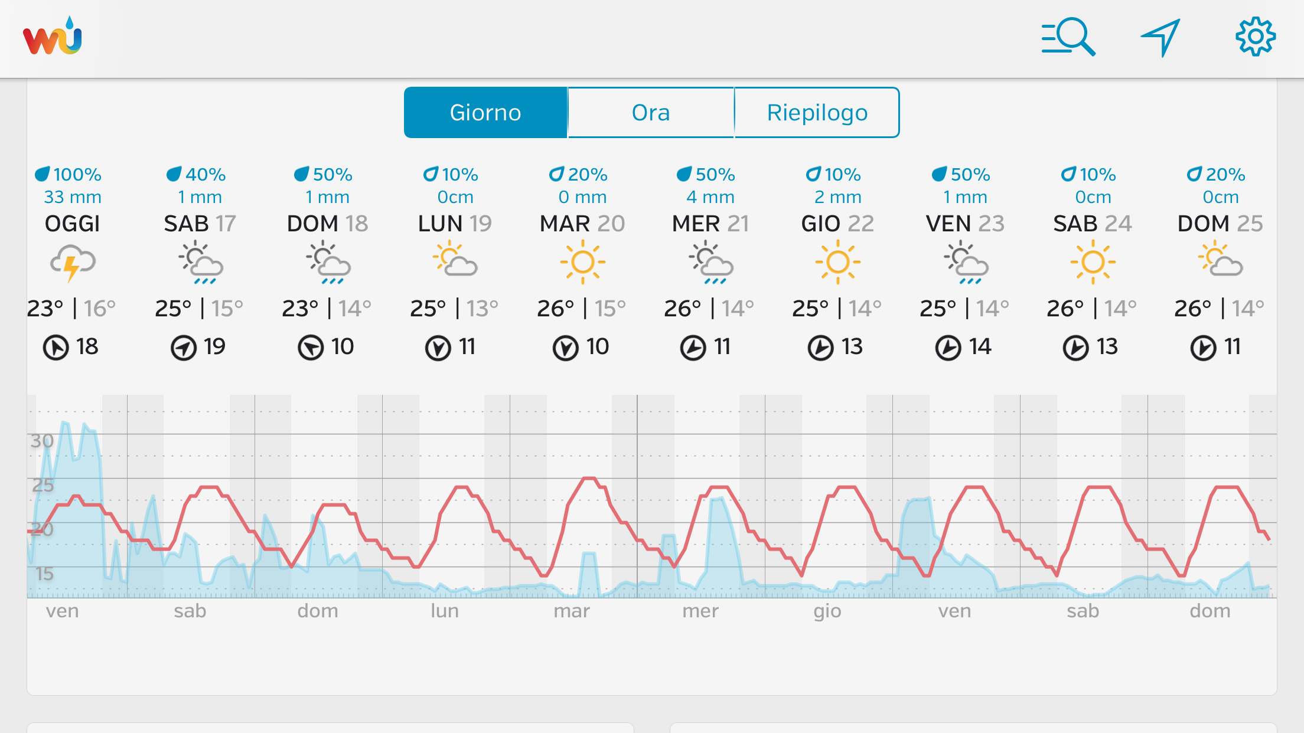1304x733 pixels.
Task: Tap the rain drop icon for MER 21
Action: (684, 174)
